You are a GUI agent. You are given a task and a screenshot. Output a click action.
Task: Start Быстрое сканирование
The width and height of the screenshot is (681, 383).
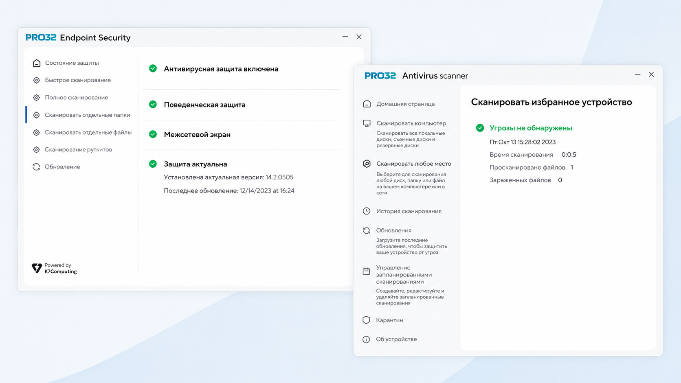tap(78, 80)
